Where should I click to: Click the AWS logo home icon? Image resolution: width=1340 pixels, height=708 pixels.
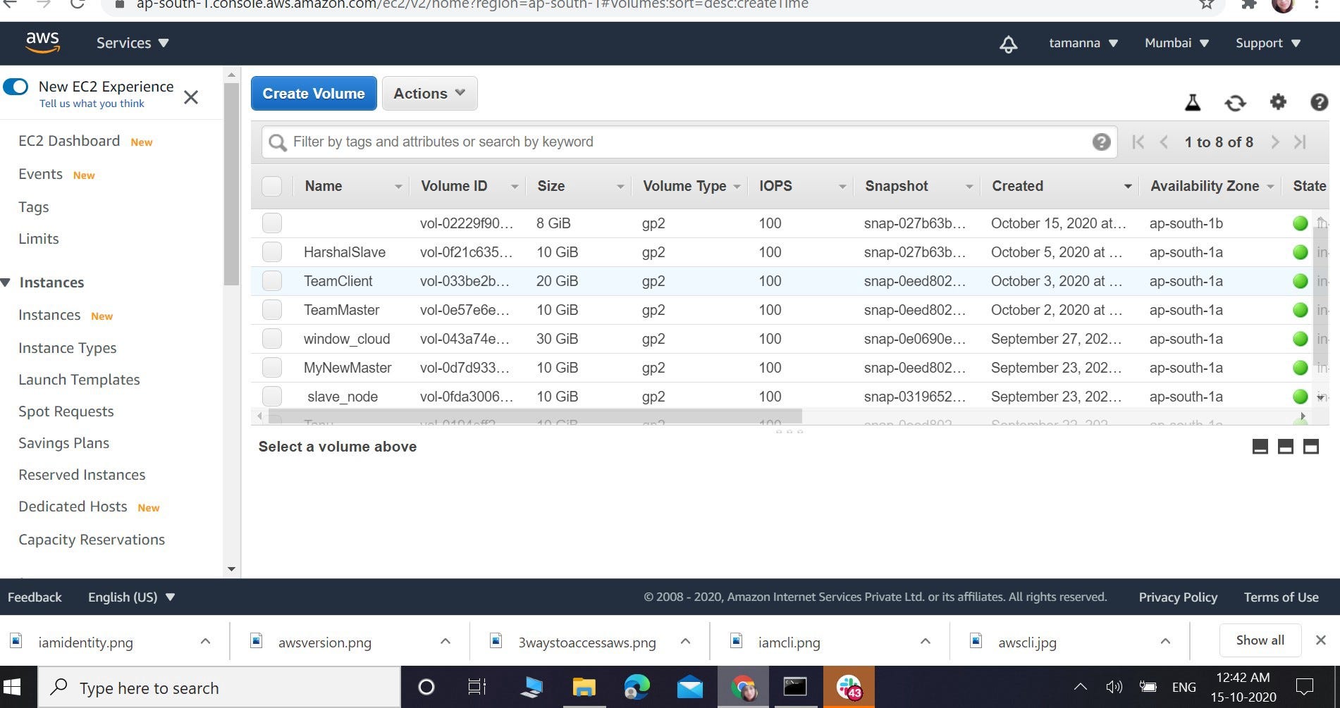pyautogui.click(x=42, y=42)
